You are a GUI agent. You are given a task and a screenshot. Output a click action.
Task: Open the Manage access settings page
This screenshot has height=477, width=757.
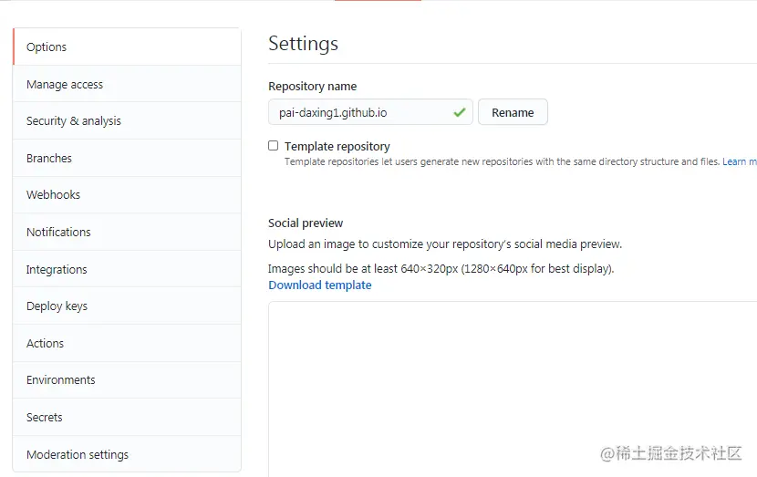point(65,85)
